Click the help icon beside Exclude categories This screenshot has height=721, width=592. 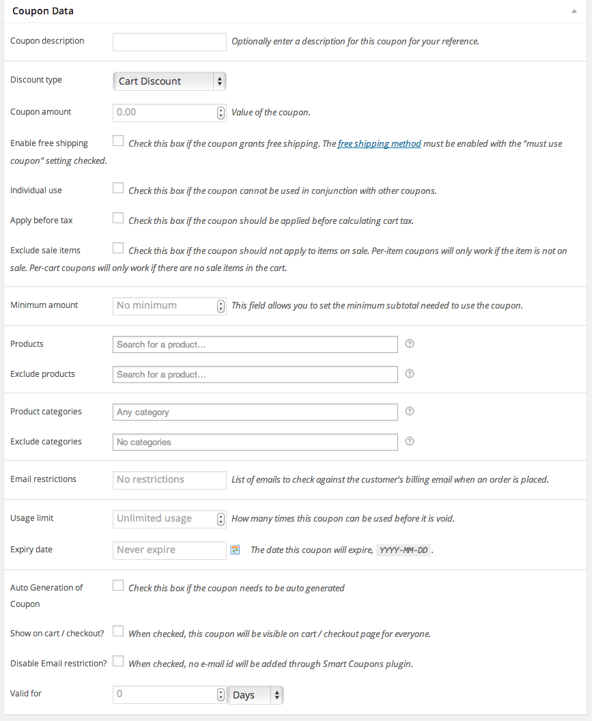click(410, 441)
